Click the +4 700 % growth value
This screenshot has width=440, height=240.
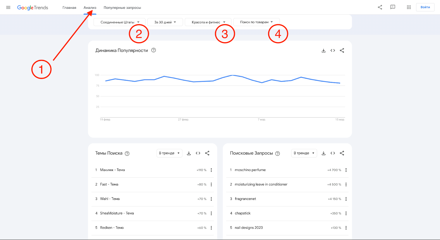(334, 170)
